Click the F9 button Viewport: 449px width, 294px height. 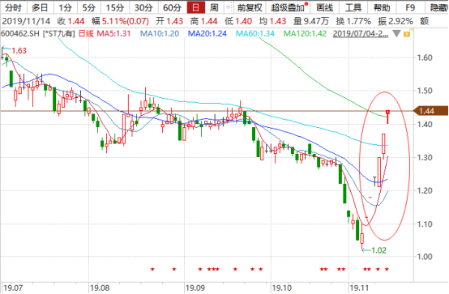(x=410, y=7)
